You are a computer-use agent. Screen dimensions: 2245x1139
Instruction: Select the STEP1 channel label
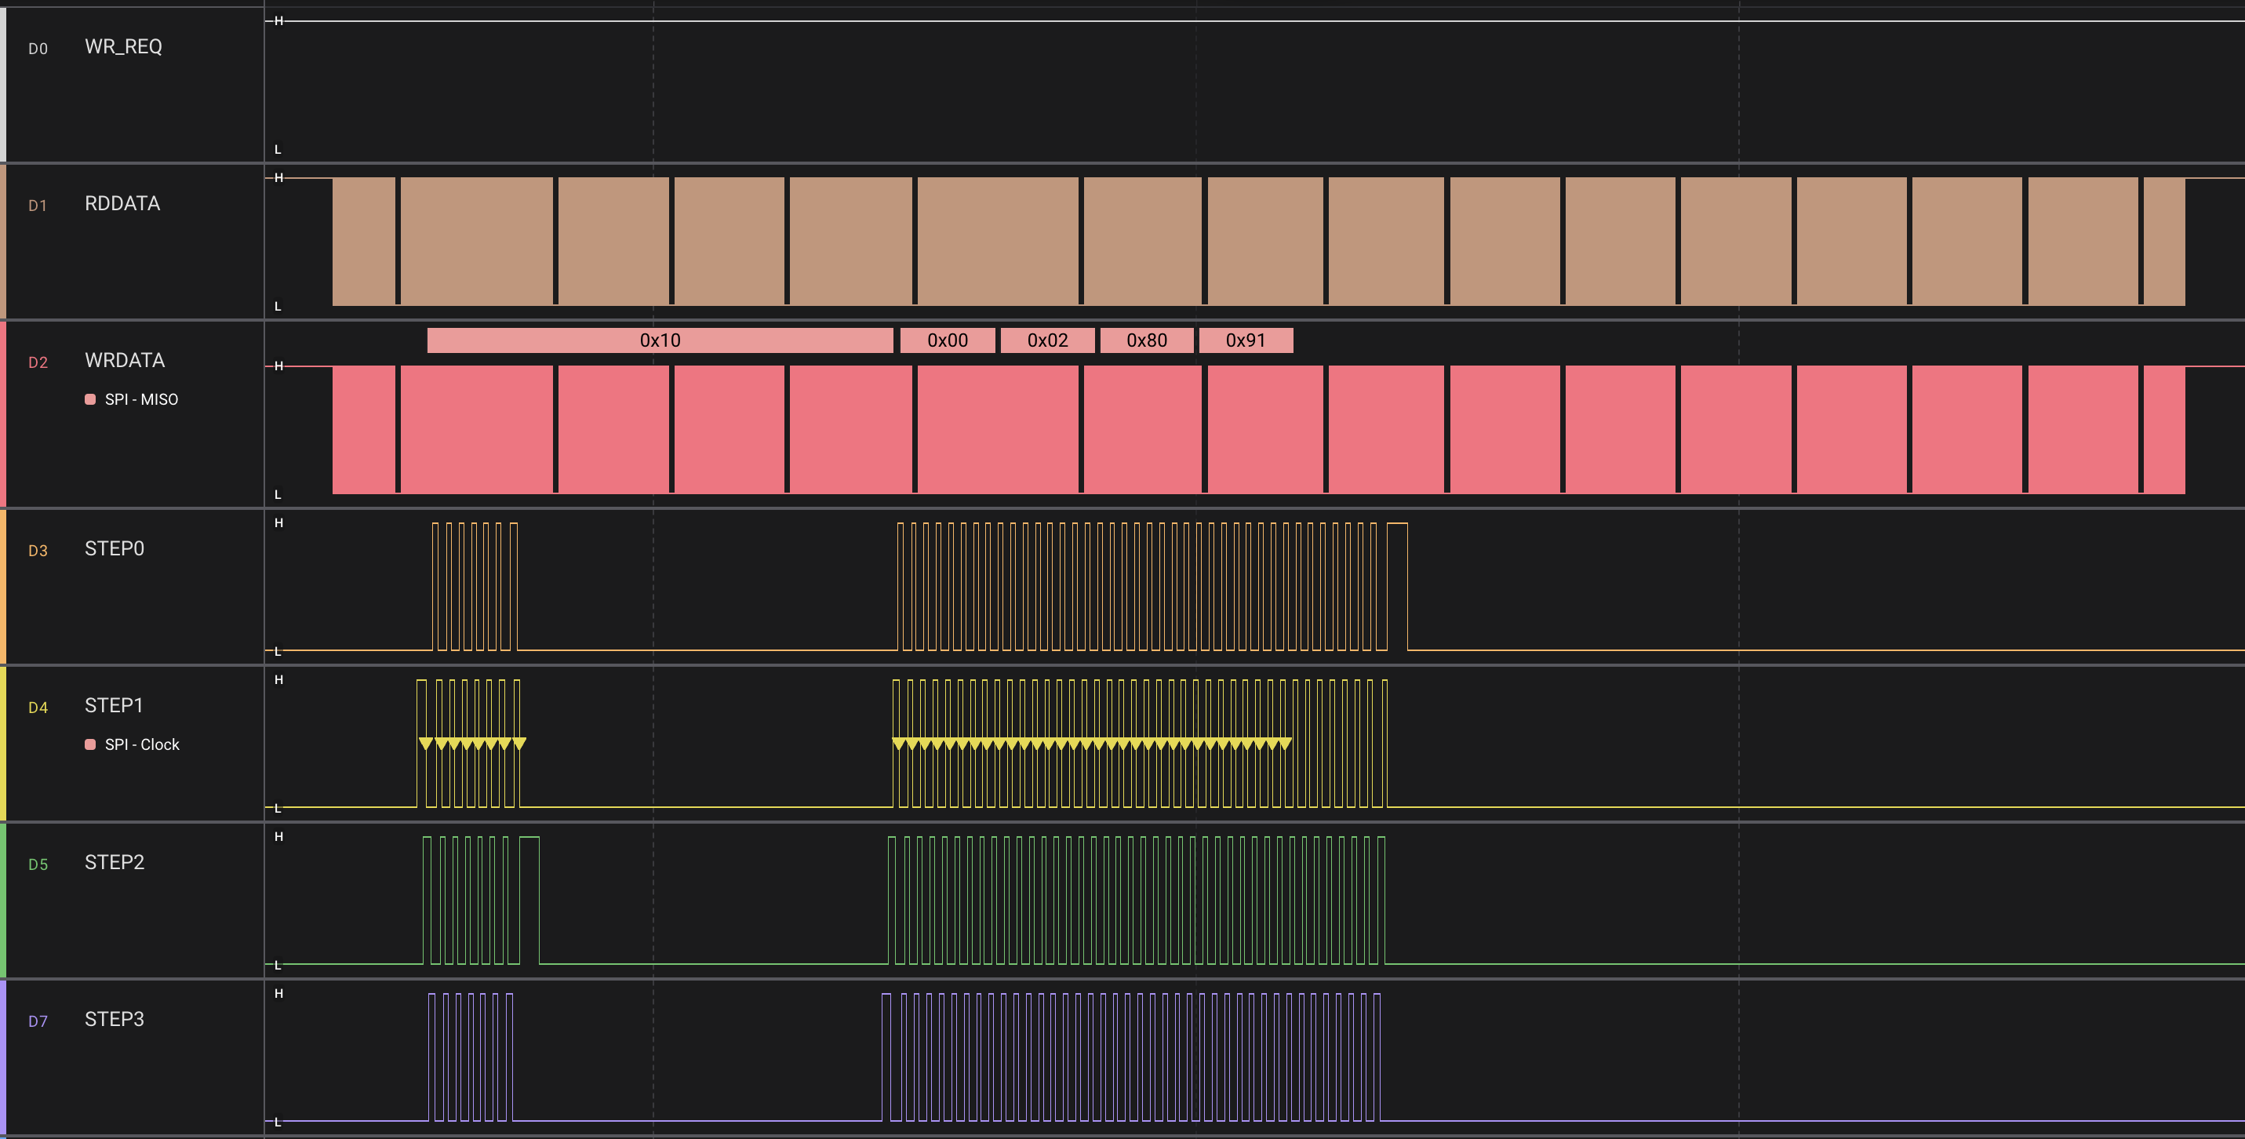pos(113,706)
